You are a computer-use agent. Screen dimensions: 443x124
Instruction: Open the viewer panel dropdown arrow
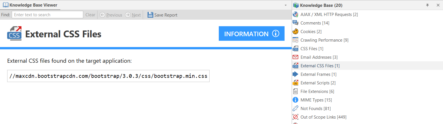coord(285,5)
